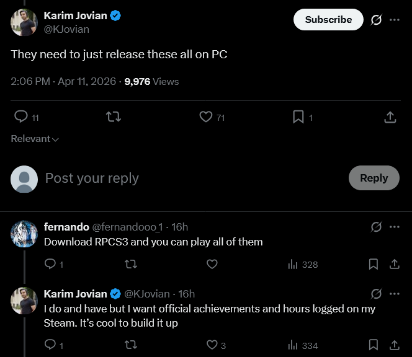Repost fernando's RPCS3 reply

(x=131, y=264)
